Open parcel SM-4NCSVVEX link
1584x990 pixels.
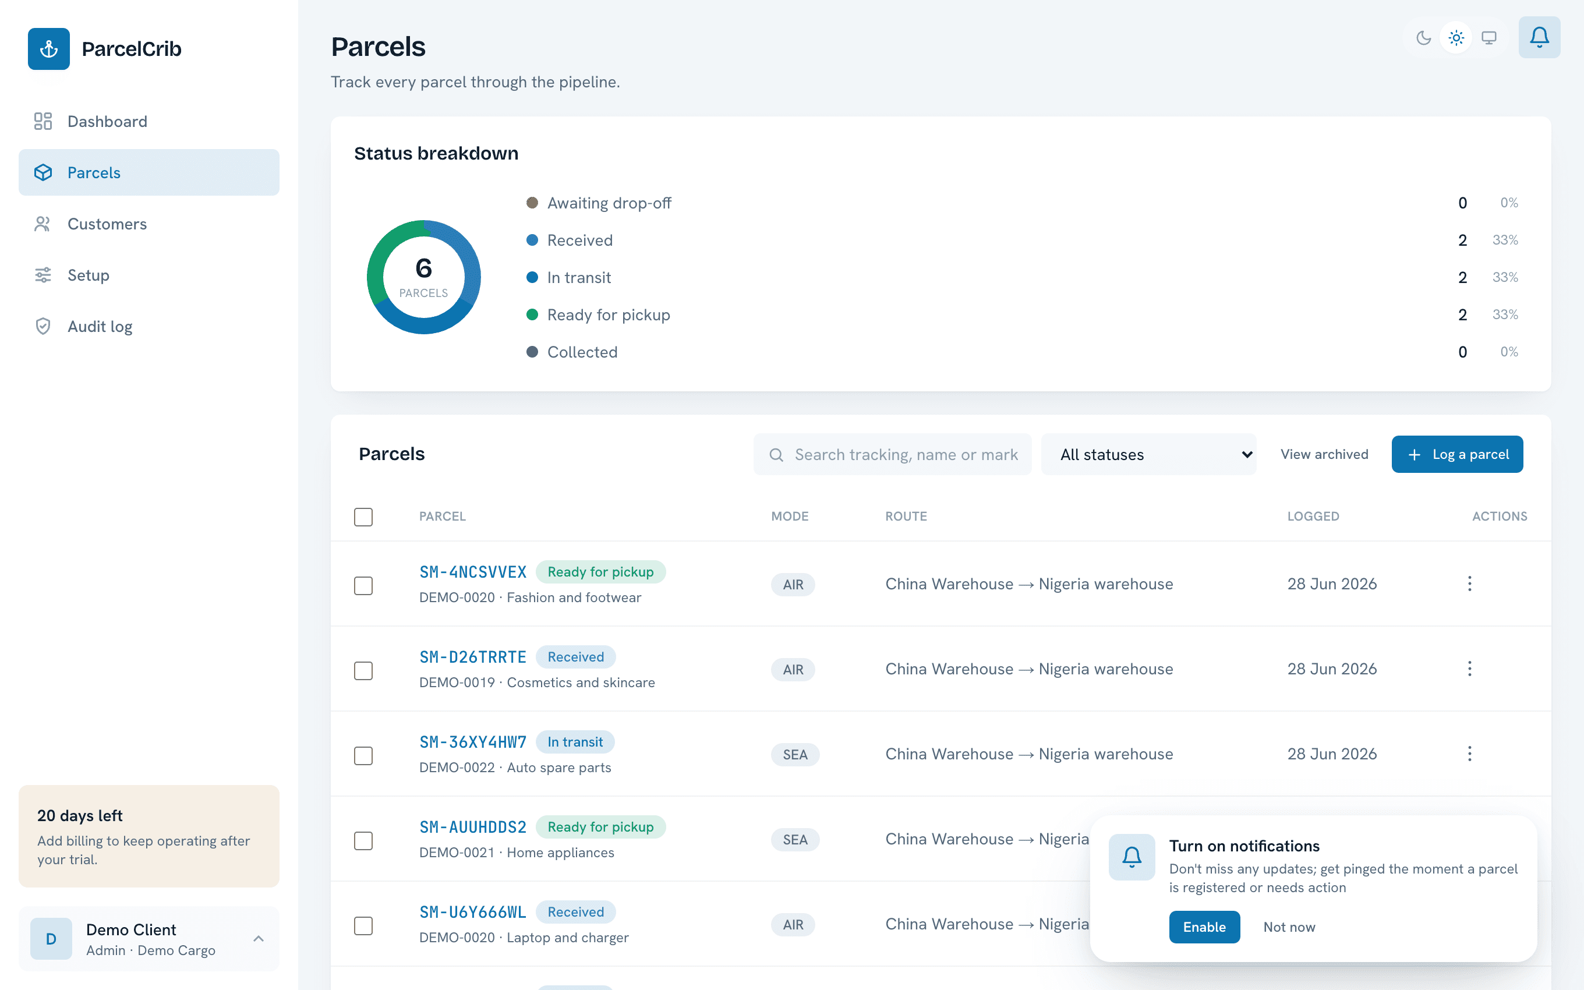[x=473, y=572]
